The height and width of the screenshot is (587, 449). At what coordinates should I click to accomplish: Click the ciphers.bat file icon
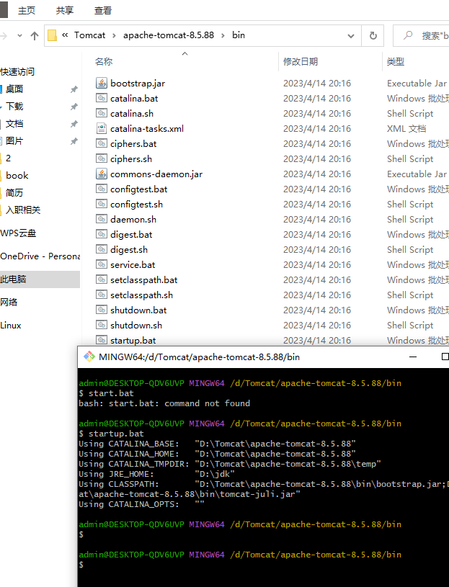click(102, 143)
